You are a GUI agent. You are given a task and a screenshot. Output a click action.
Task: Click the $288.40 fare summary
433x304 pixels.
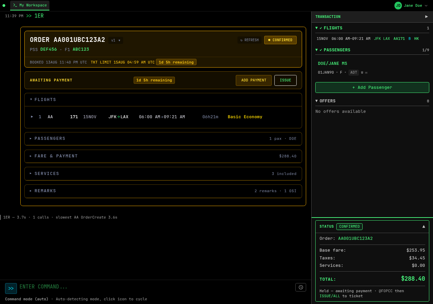point(288,156)
